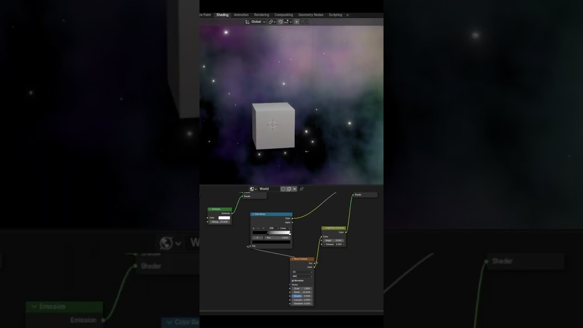
Task: Toggle proportional editing circle icon
Action: (x=297, y=22)
